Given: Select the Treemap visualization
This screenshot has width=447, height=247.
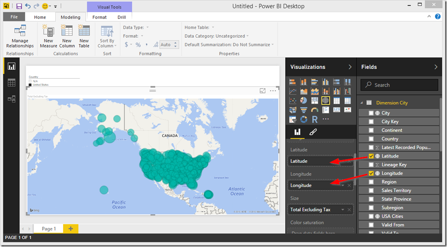Looking at the screenshot, I should coord(314,100).
